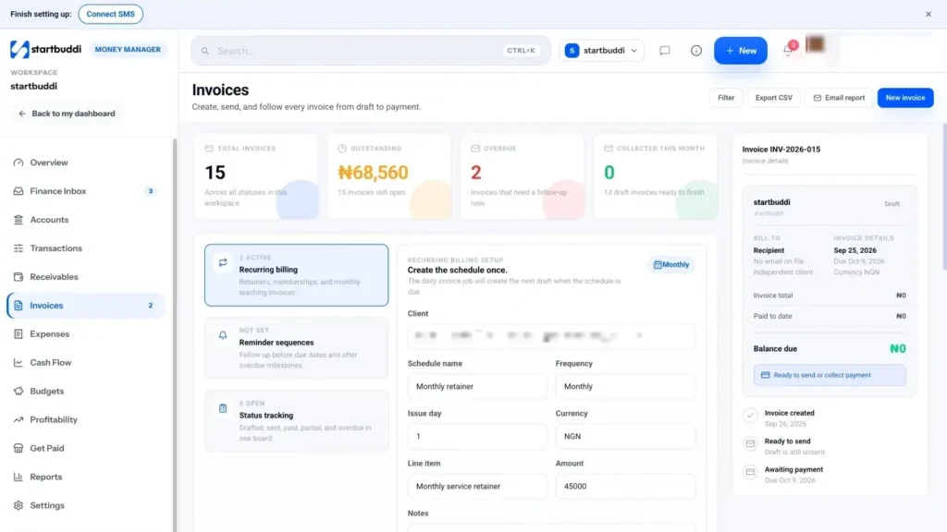Click the Settings gear icon

tap(18, 505)
